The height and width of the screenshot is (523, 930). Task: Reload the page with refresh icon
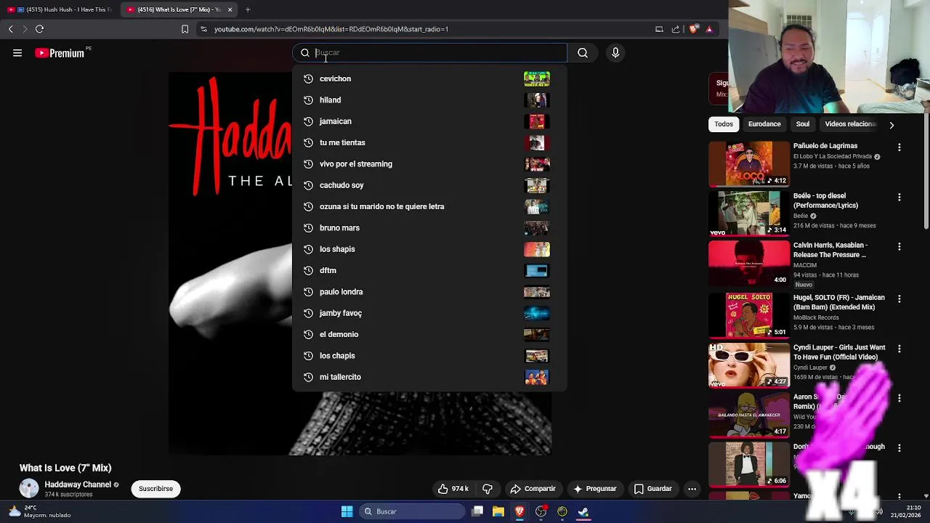coord(39,29)
